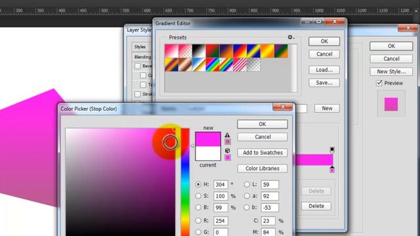
Task: Select the Blue, Red, Yellow gradient preset
Action: tap(240, 51)
